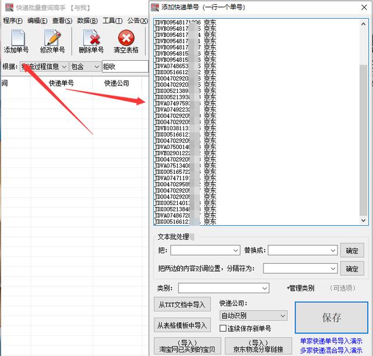Click 从TXT文档中导入 button

181,305
